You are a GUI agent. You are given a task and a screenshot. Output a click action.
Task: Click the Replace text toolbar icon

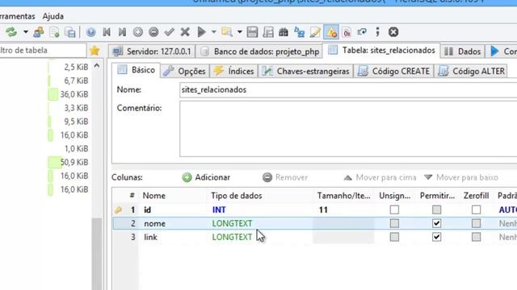300,32
